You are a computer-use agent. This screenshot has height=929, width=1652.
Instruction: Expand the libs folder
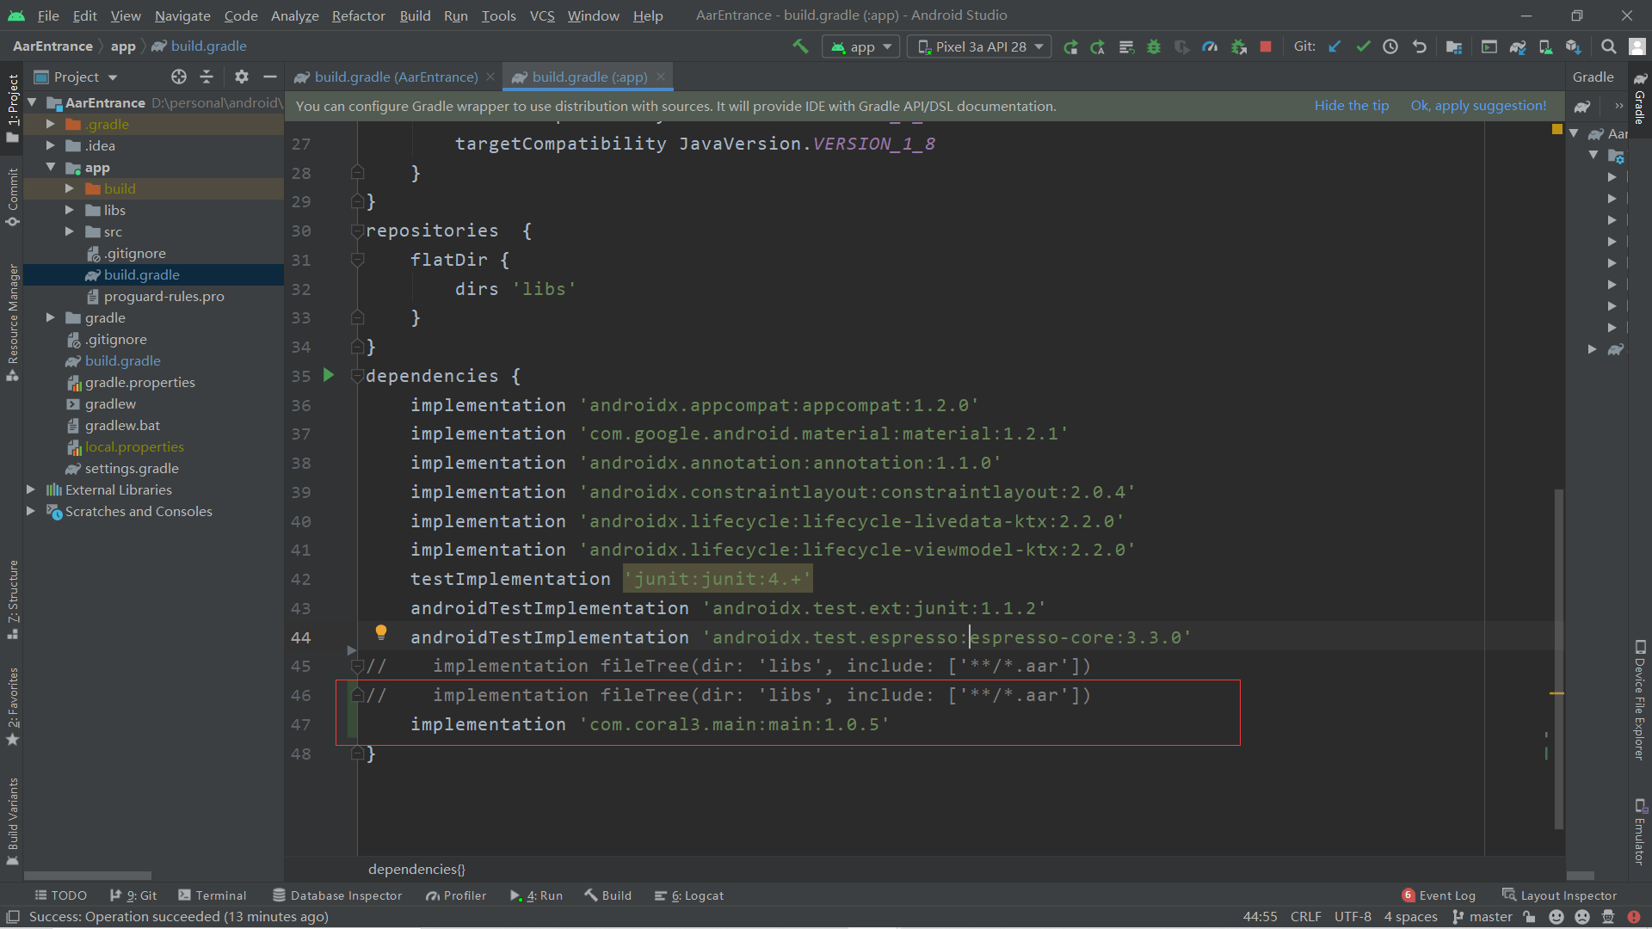(x=70, y=210)
